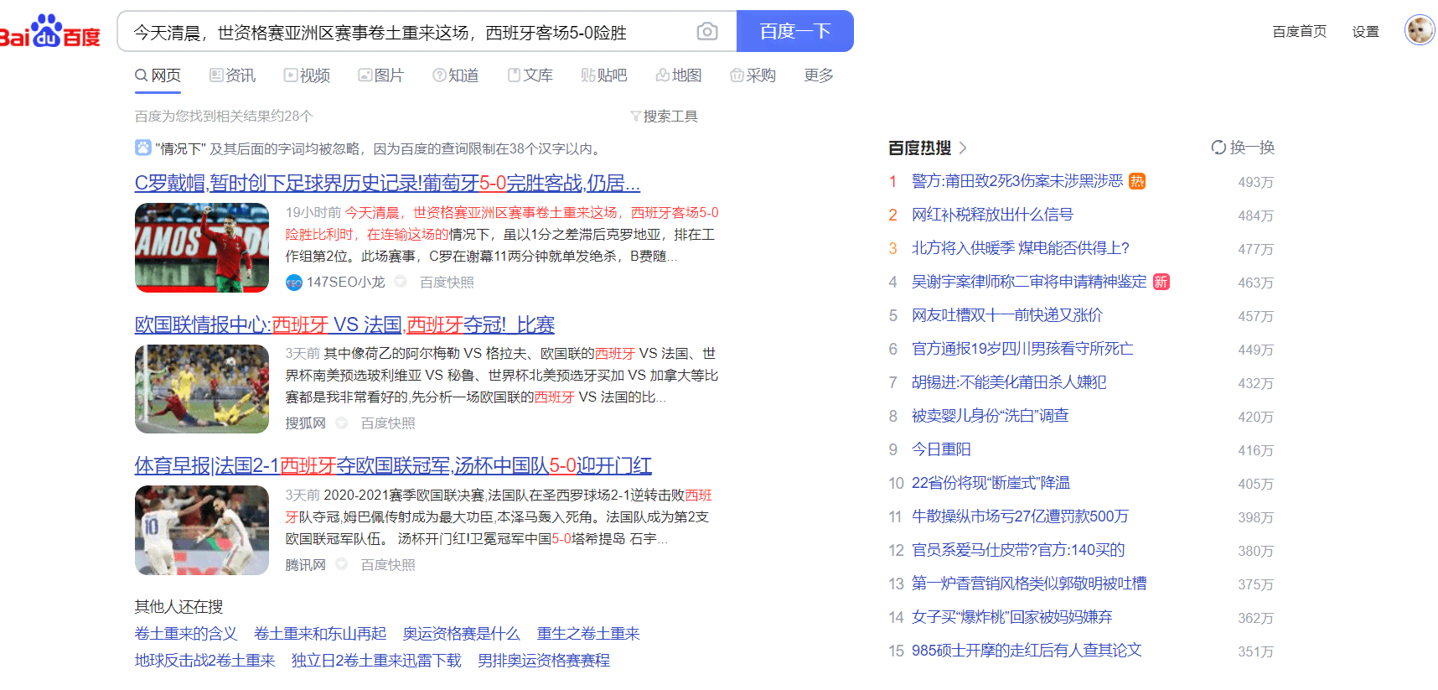This screenshot has height=690, width=1438.
Task: Open result title 'C罗戴帽,暂时创下足球界历史记录'
Action: click(387, 183)
